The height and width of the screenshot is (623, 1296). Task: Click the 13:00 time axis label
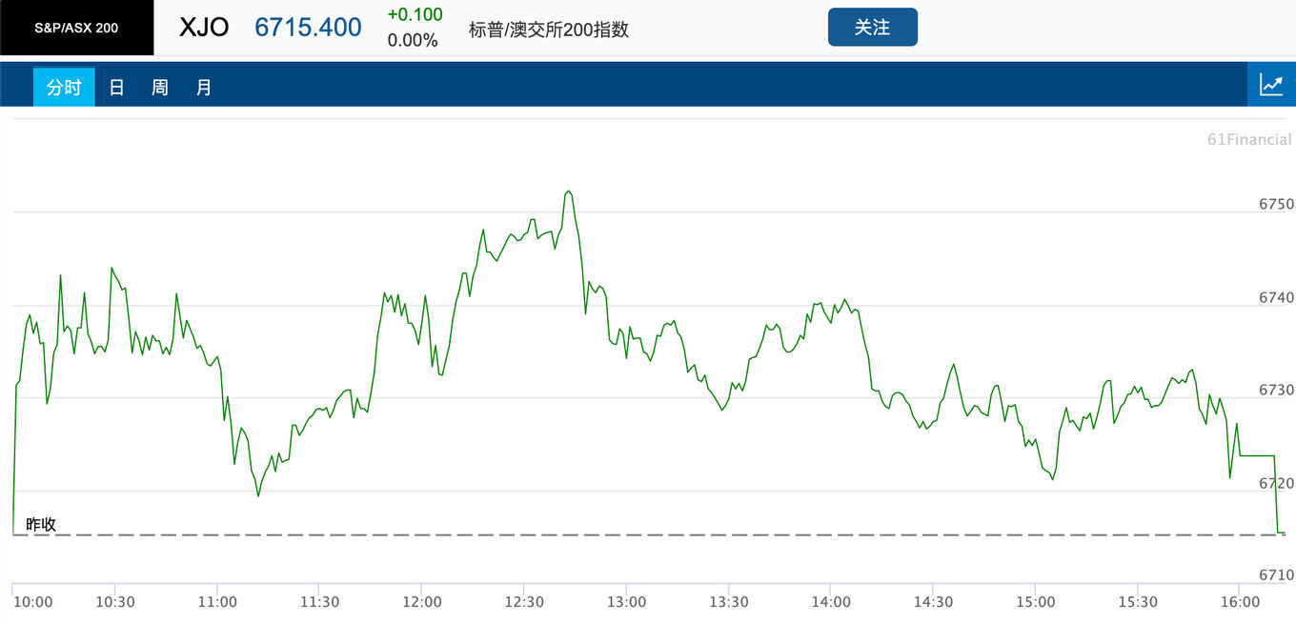[x=627, y=602]
